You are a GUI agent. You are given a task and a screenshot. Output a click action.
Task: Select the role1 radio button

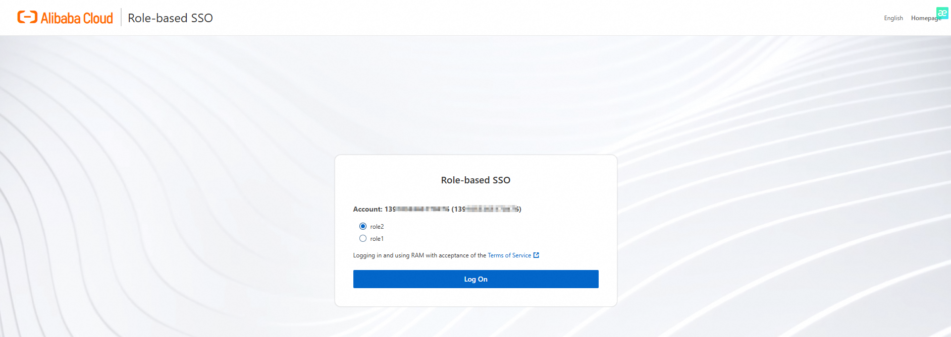(363, 238)
